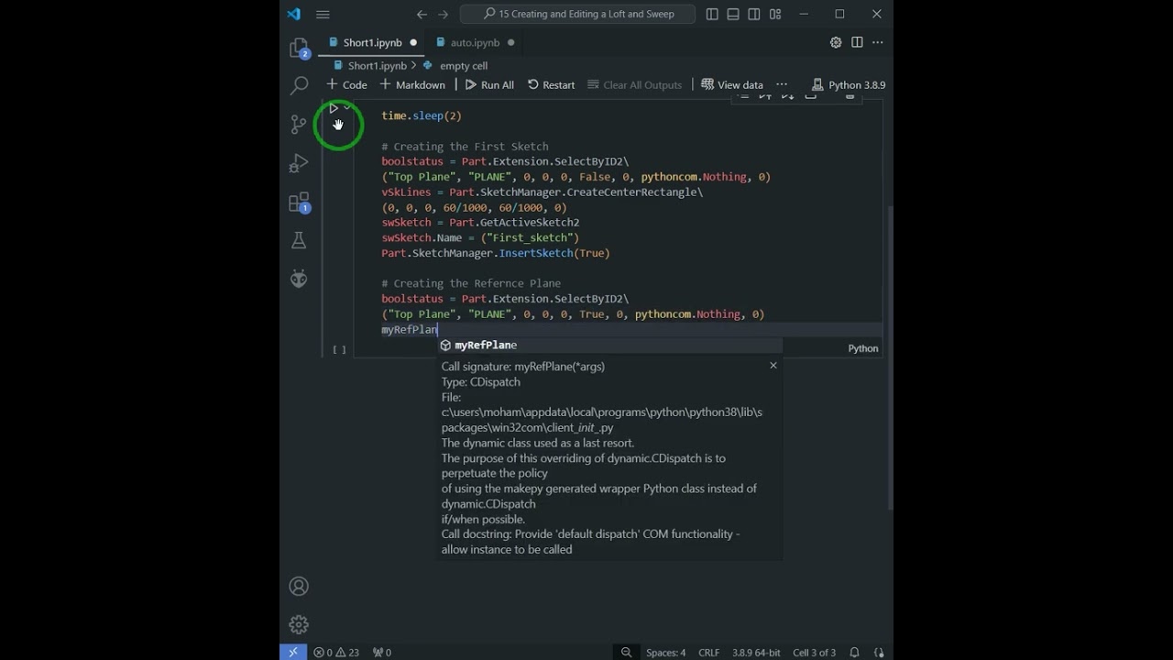Close the Short1.ipynb tab via unsaved dot
1173x660 pixels.
[x=413, y=42]
